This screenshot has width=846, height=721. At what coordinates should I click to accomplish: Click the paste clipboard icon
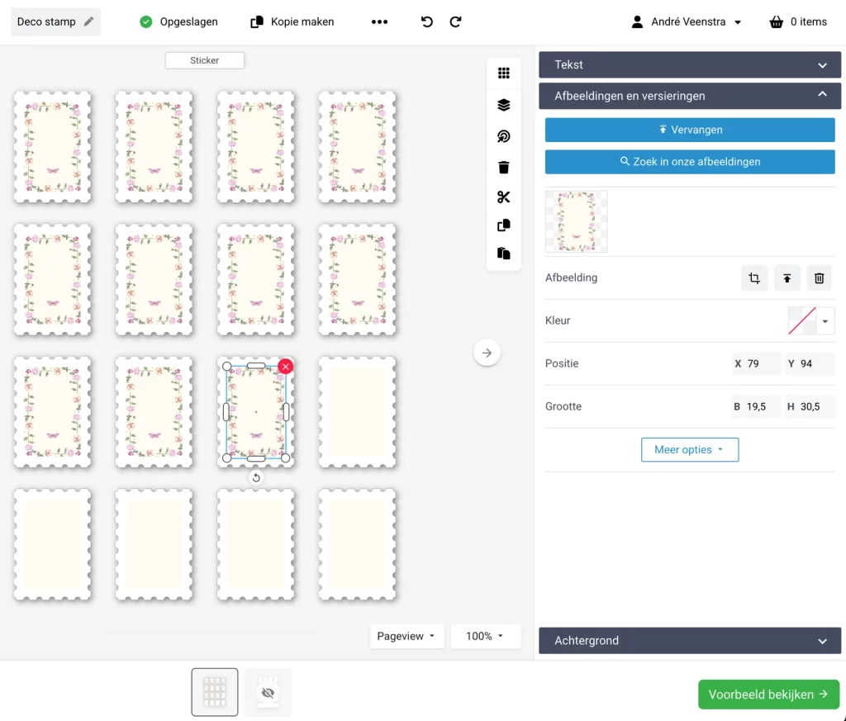(504, 254)
